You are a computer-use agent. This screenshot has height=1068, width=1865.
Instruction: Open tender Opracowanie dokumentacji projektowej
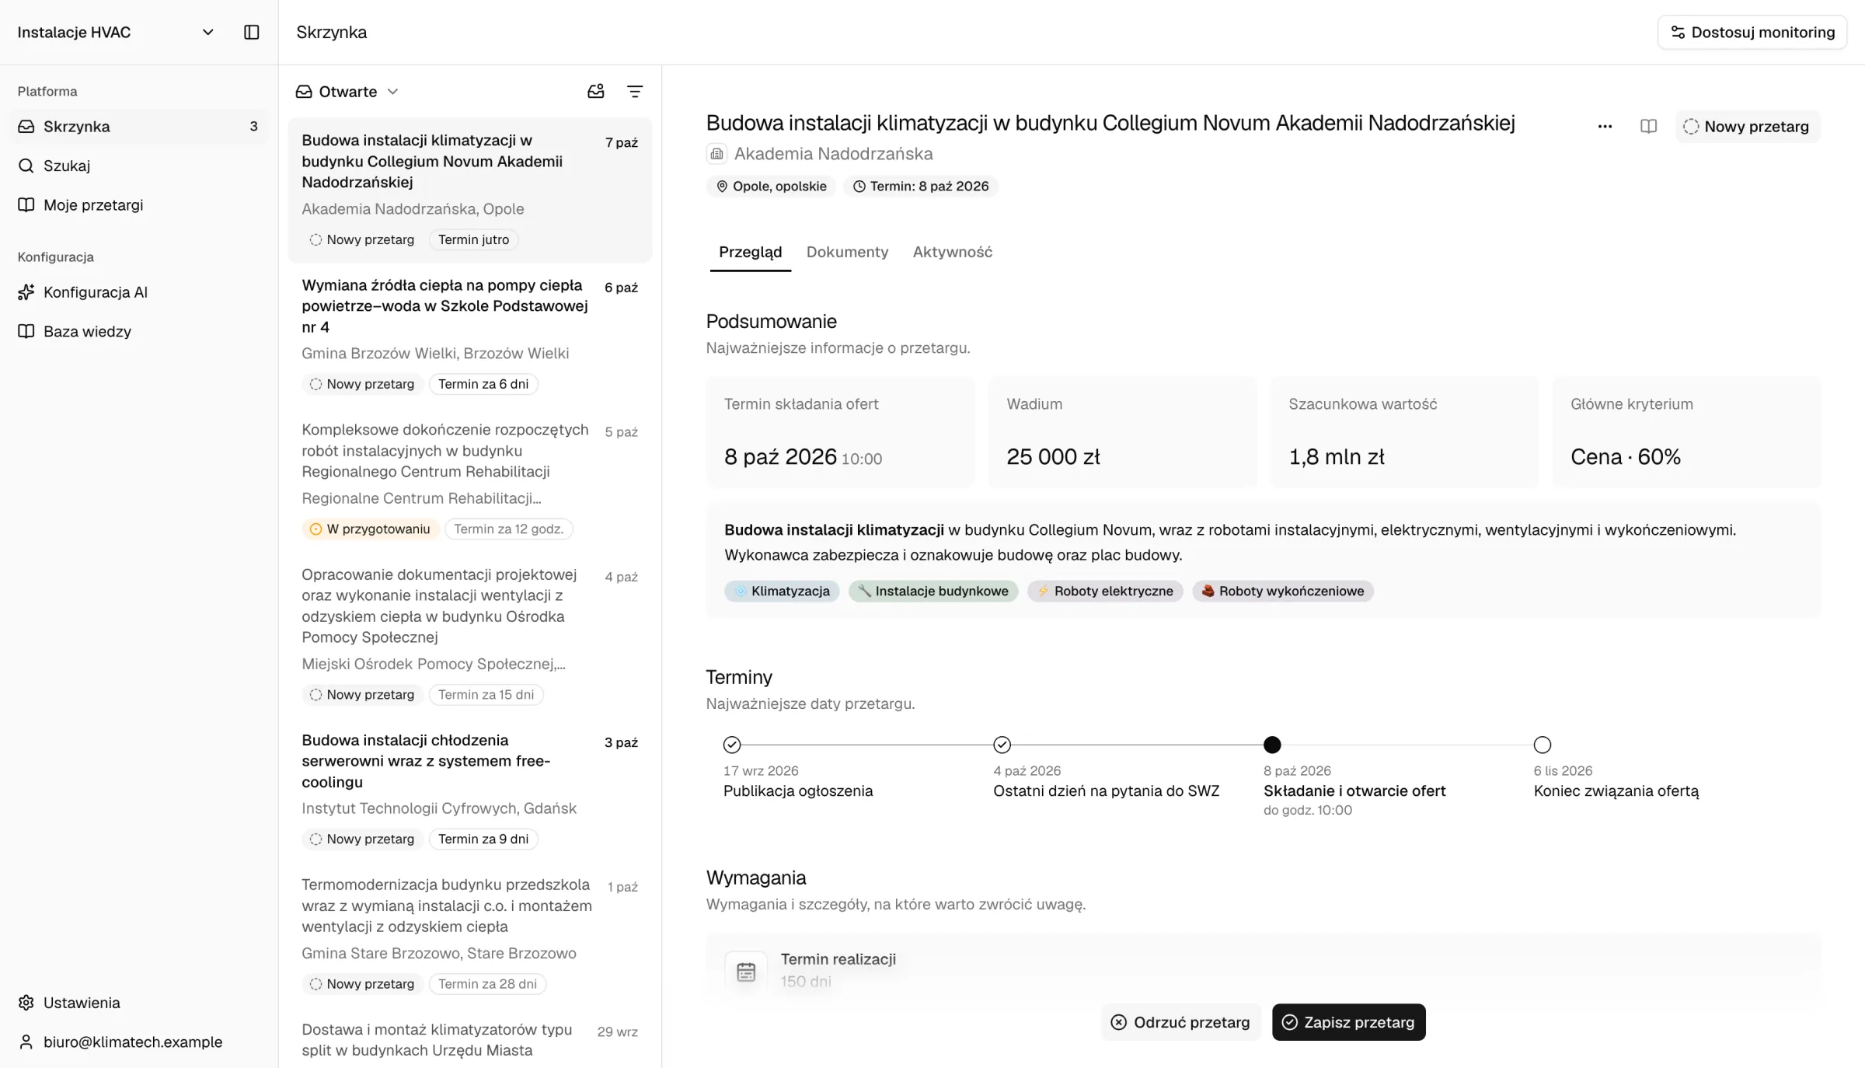tap(469, 634)
